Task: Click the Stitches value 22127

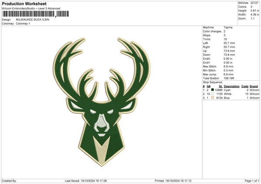Action: coord(254,3)
